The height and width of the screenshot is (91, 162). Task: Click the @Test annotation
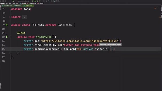pyautogui.click(x=21, y=33)
